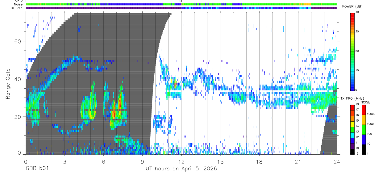Image resolution: width=379 pixels, height=175 pixels.
Task: Select the 1000 label on noise scale
Action: click(x=370, y=124)
